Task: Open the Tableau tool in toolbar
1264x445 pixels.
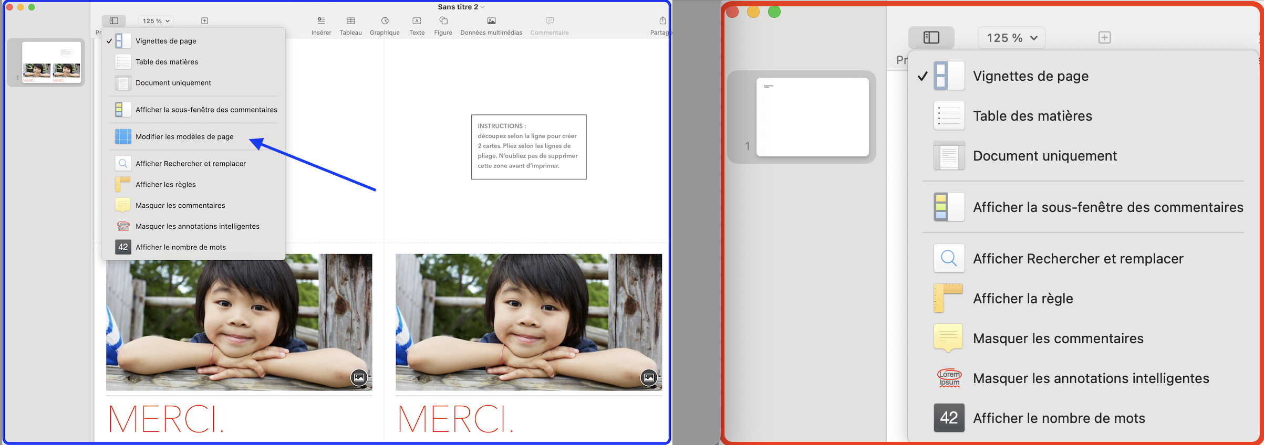Action: pos(350,21)
